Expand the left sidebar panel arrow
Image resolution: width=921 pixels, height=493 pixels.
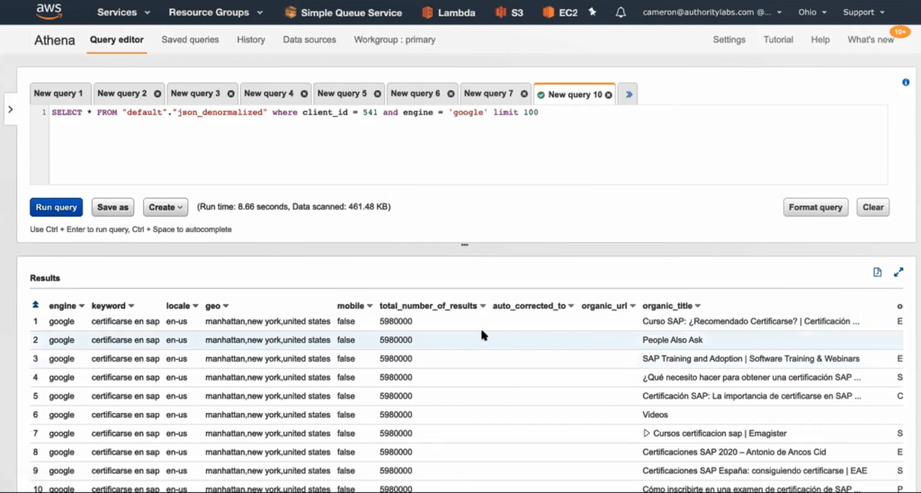(x=11, y=109)
